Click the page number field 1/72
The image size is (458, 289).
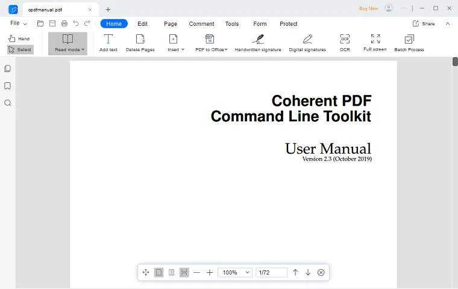click(271, 272)
